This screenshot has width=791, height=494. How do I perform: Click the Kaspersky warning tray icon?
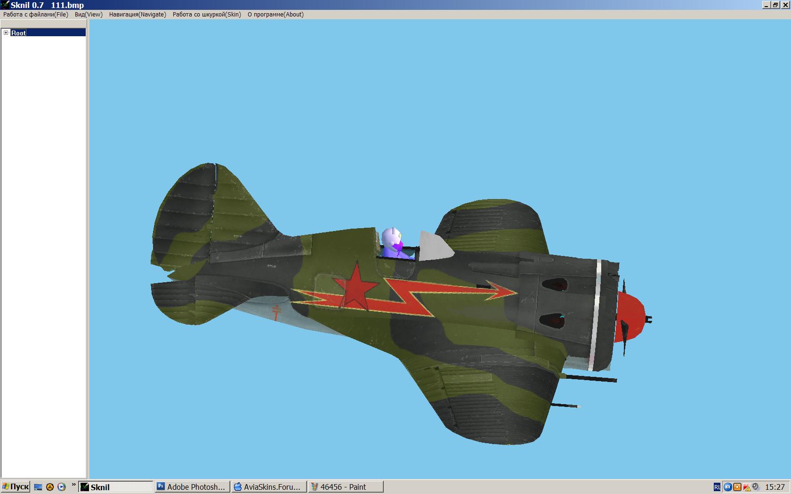coord(747,487)
